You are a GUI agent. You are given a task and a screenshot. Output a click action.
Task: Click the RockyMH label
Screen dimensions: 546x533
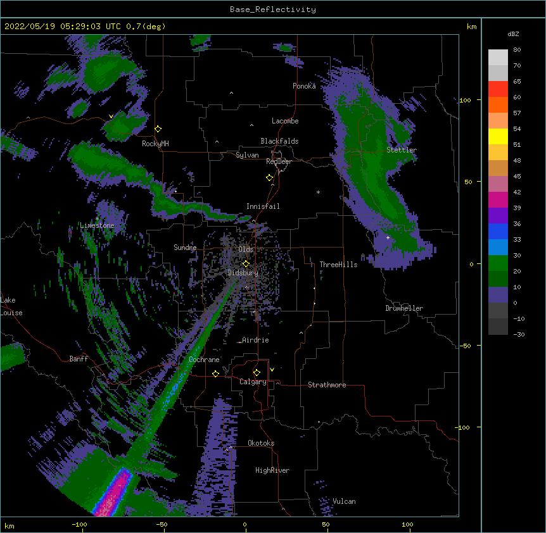155,144
